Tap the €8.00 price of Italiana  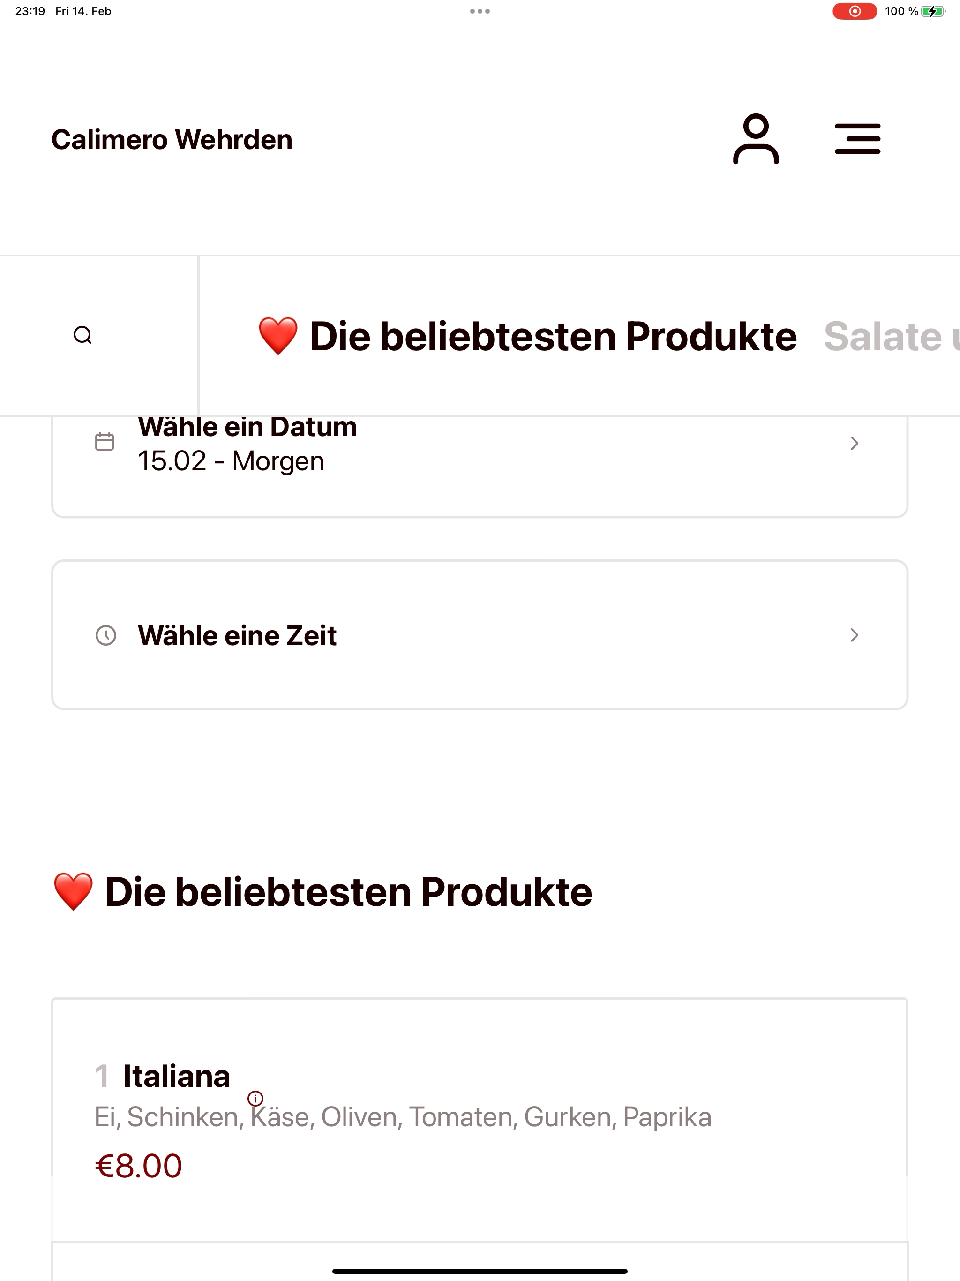click(138, 1166)
